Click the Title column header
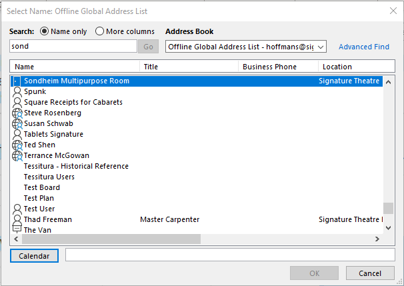 click(189, 67)
